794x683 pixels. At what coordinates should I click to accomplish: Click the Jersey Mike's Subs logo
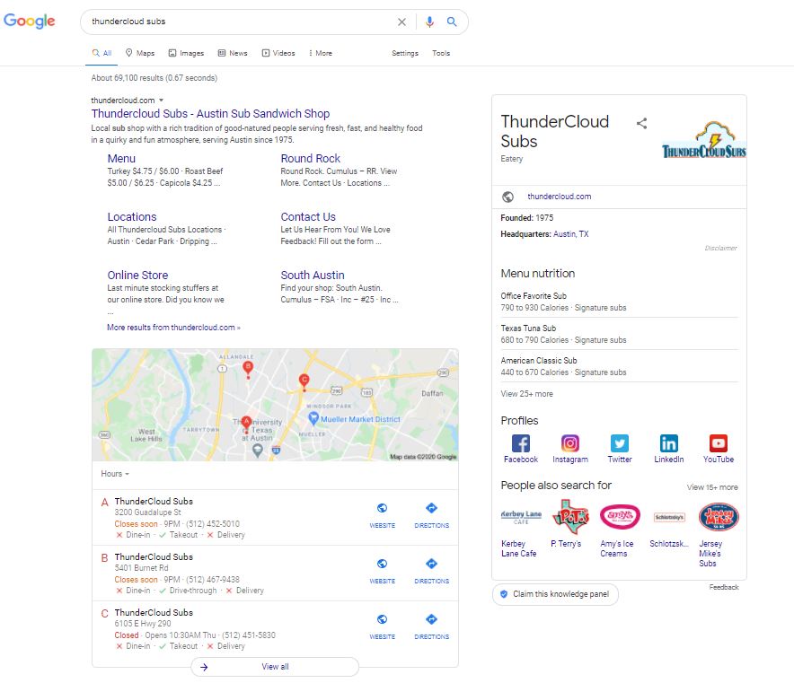click(x=718, y=517)
